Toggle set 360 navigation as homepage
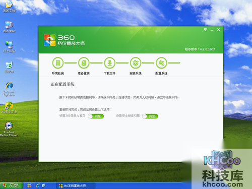This screenshot has height=189, width=252. [x=96, y=116]
